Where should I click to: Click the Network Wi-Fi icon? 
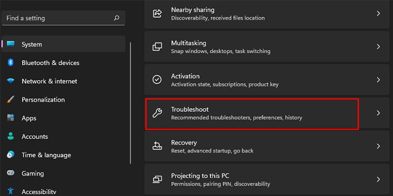(10, 81)
